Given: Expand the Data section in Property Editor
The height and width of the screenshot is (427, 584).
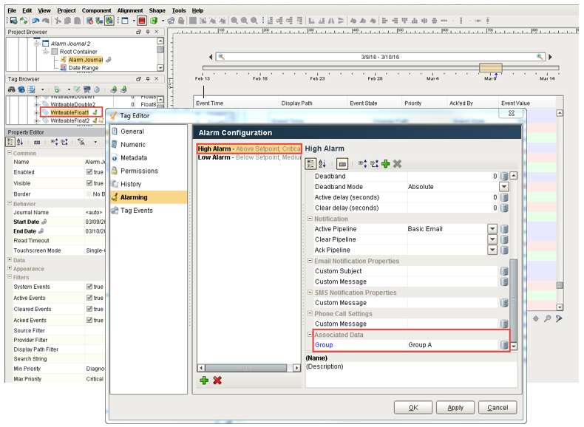Looking at the screenshot, I should pos(10,259).
